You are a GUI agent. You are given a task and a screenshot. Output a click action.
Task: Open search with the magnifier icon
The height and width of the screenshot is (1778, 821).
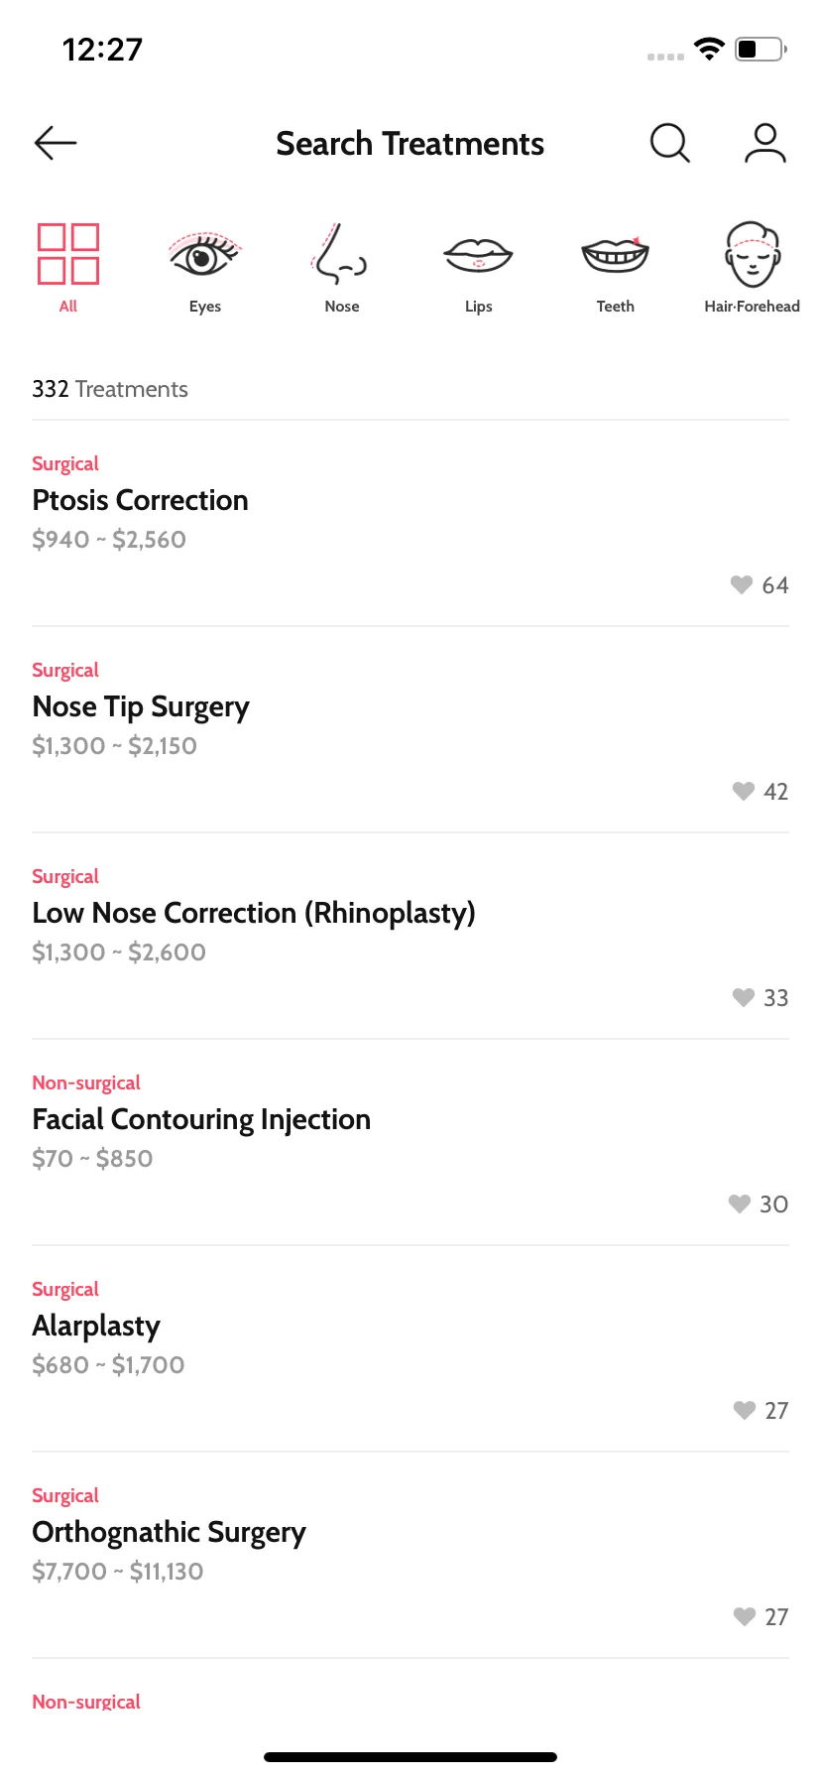(x=669, y=143)
